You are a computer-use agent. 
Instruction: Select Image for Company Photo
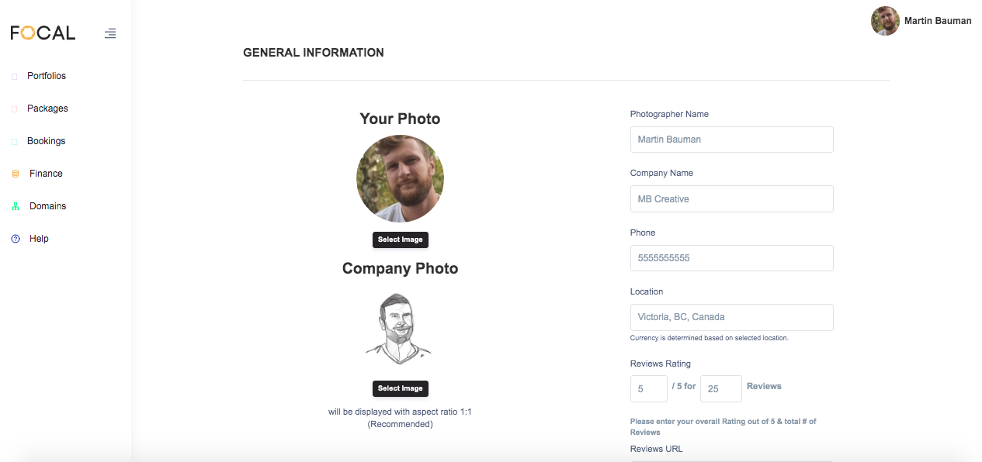click(400, 388)
